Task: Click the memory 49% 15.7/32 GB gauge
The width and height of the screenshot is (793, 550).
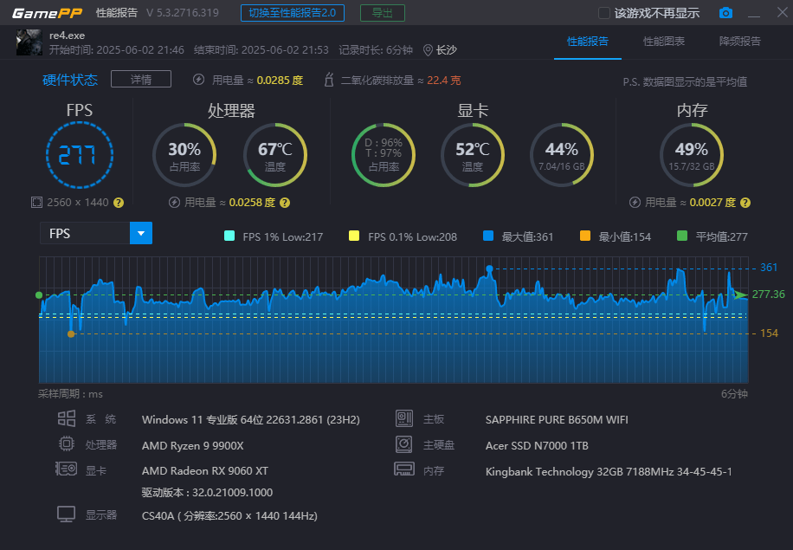Action: (x=692, y=155)
